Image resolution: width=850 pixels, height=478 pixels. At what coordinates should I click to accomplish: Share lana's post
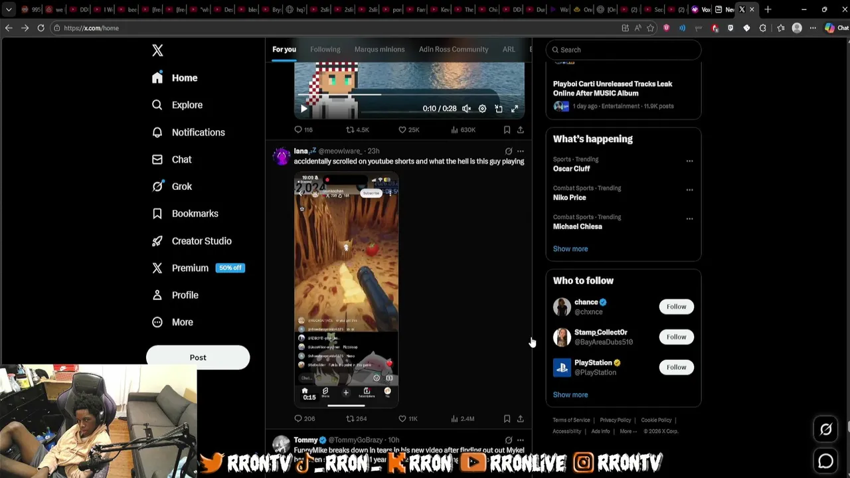pyautogui.click(x=521, y=418)
